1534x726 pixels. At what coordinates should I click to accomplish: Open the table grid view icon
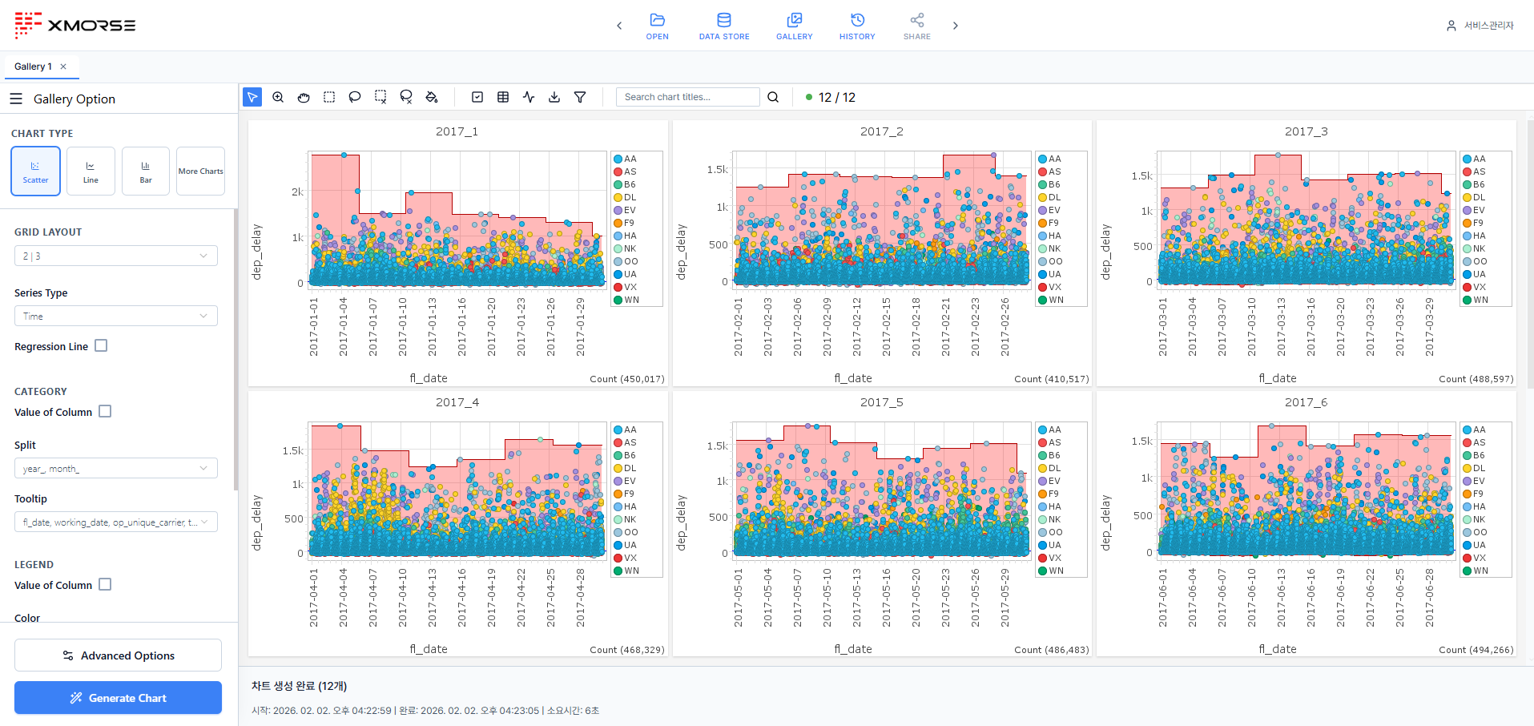503,97
